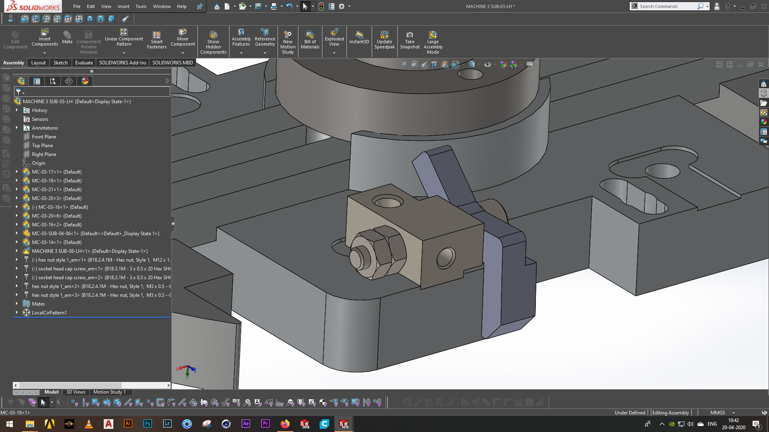Start a New Motion Study
769x432 pixels.
point(288,42)
